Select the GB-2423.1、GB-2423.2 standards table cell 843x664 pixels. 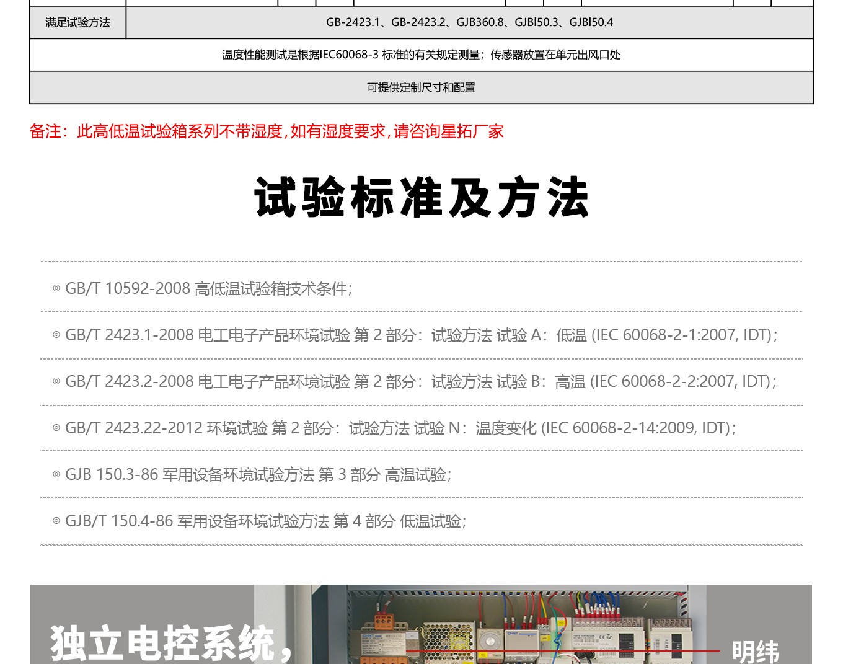pos(469,22)
